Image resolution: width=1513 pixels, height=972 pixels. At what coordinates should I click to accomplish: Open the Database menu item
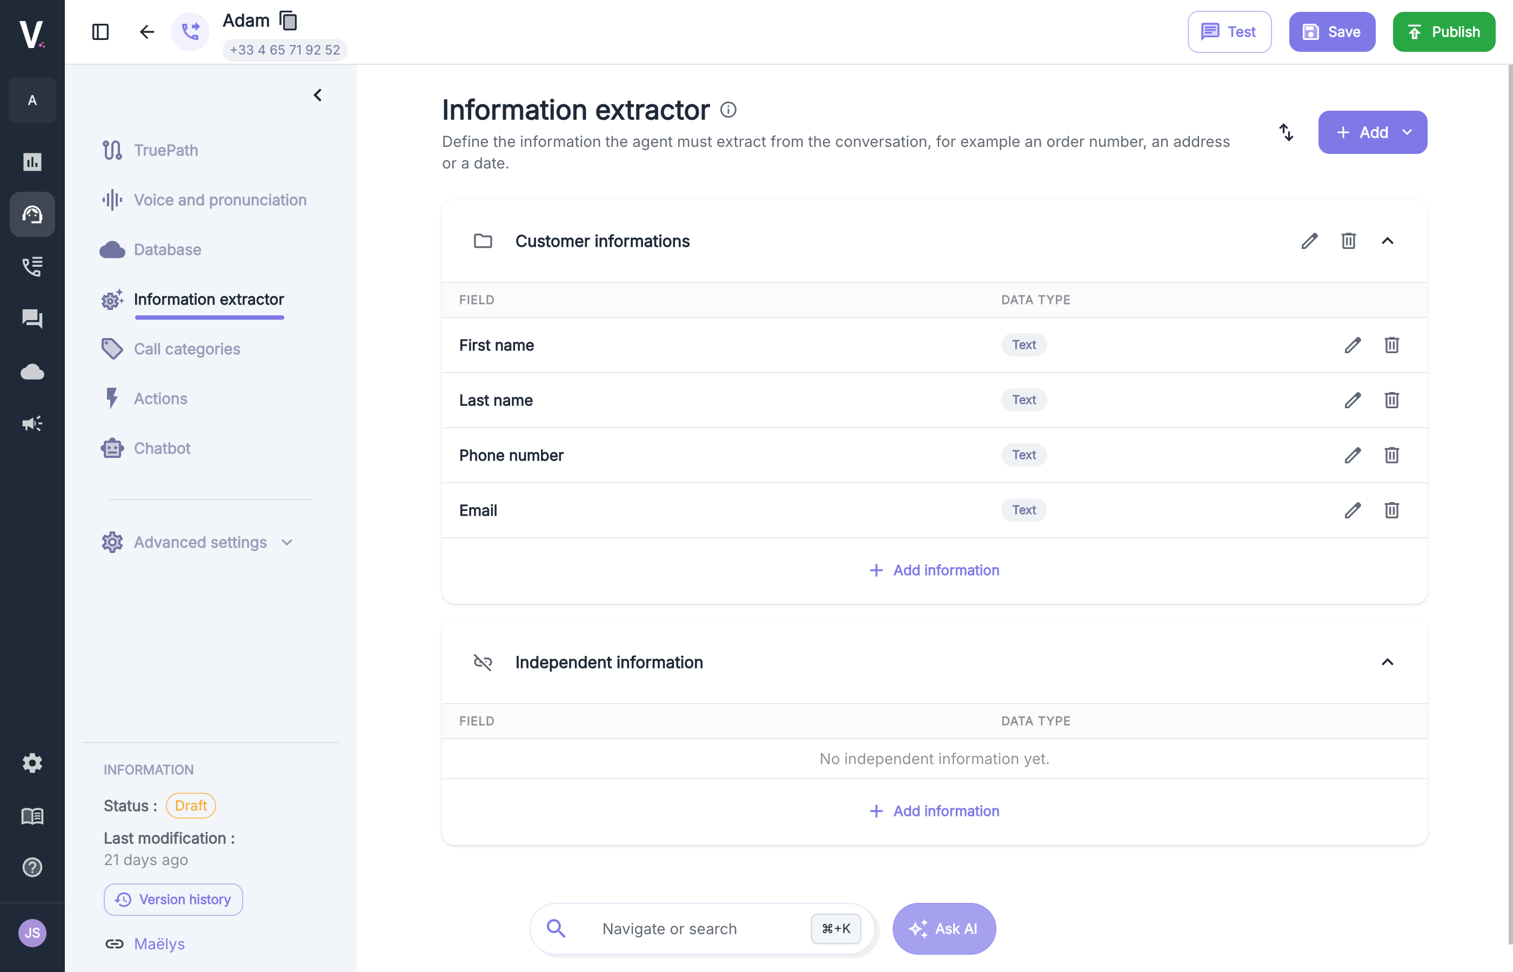click(151, 249)
